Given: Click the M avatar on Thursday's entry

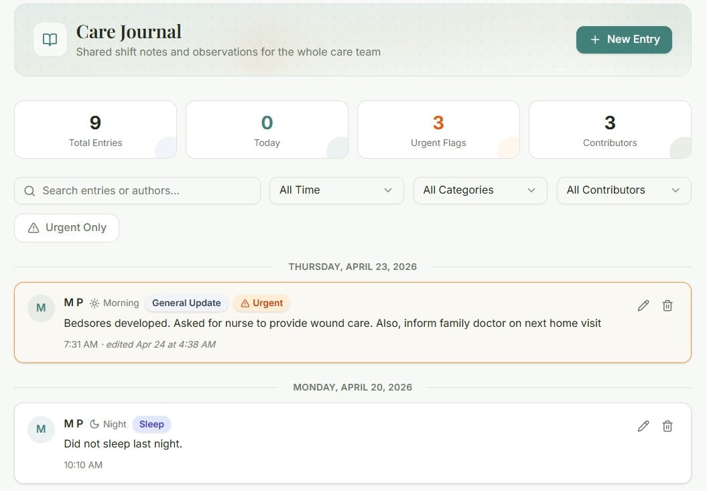Looking at the screenshot, I should (41, 308).
